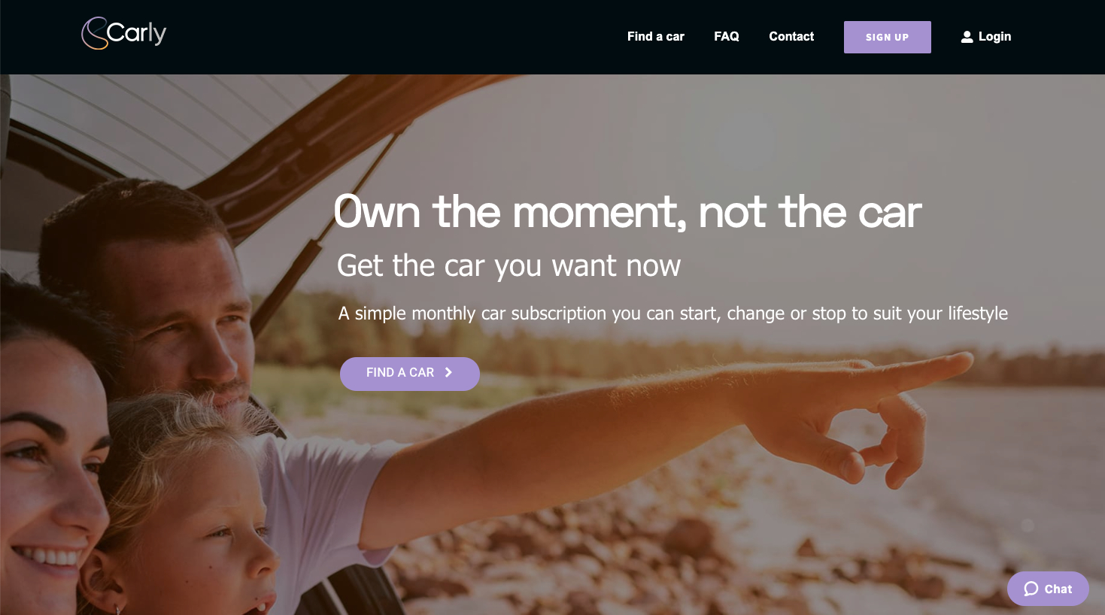Click the purple SIGN UP button
1105x615 pixels.
[x=887, y=37]
